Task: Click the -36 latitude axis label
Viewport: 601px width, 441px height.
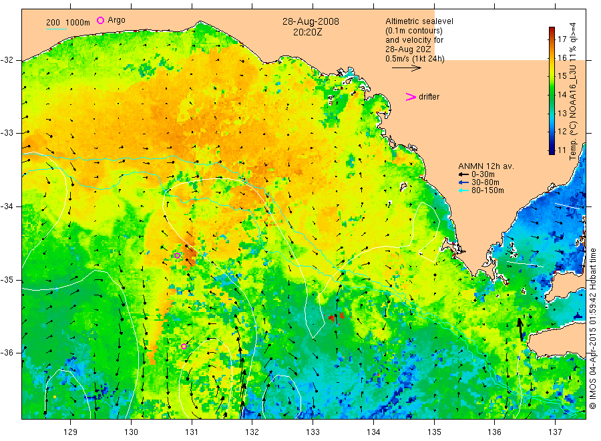Action: (7, 353)
